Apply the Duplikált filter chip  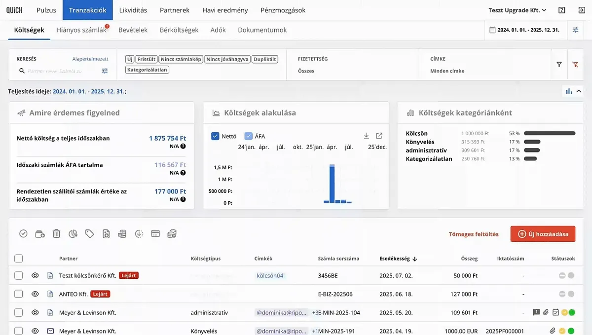point(265,59)
